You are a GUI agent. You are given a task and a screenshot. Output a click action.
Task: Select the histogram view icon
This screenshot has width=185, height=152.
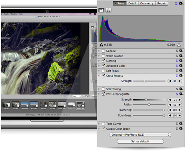pos(101,10)
